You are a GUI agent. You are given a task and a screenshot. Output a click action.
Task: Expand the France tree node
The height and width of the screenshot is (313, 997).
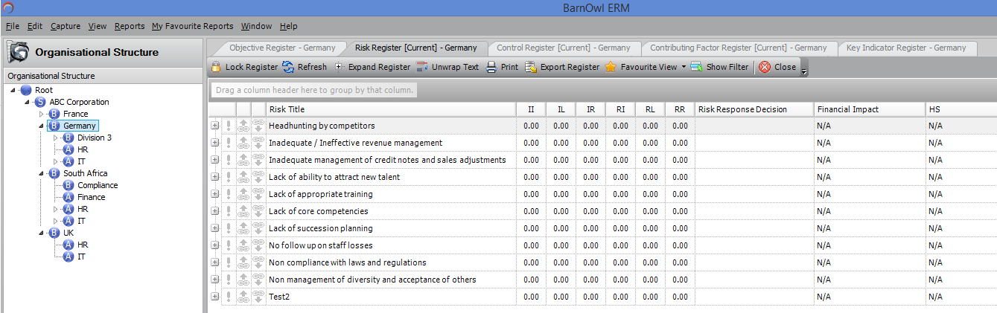[x=42, y=114]
